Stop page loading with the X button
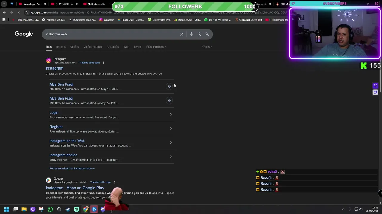The height and width of the screenshot is (214, 382). (x=19, y=12)
